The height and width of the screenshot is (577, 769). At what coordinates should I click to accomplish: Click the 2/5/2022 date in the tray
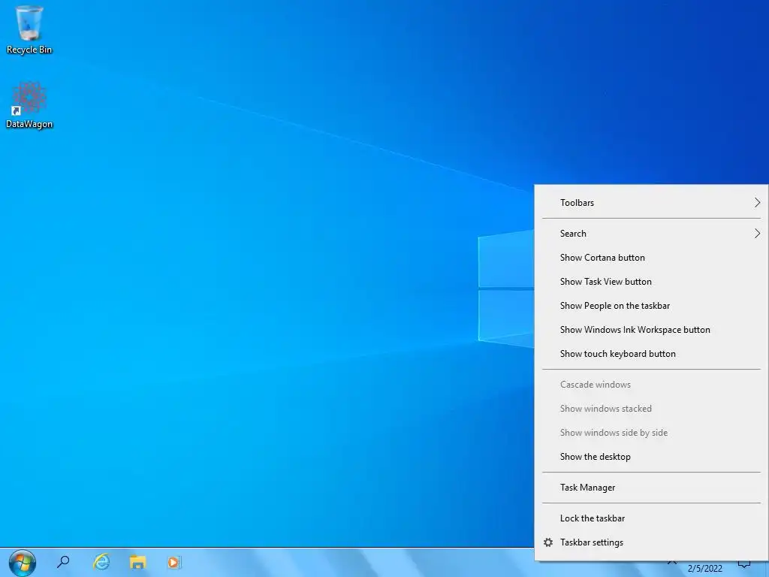point(704,569)
